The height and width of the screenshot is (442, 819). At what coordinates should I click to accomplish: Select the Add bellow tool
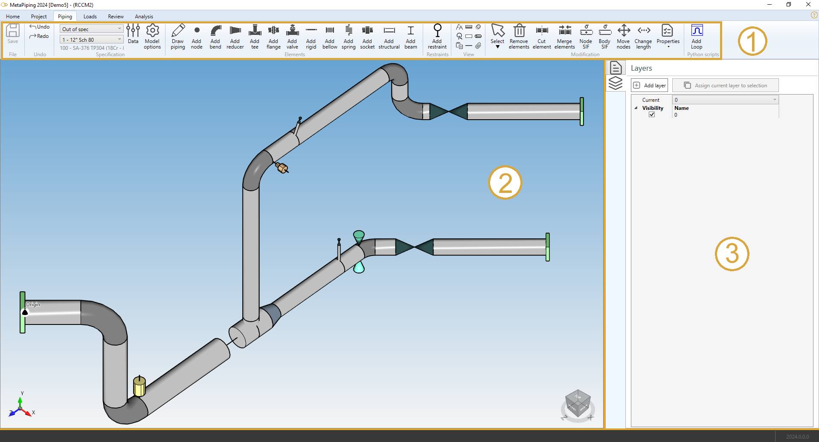click(x=330, y=37)
